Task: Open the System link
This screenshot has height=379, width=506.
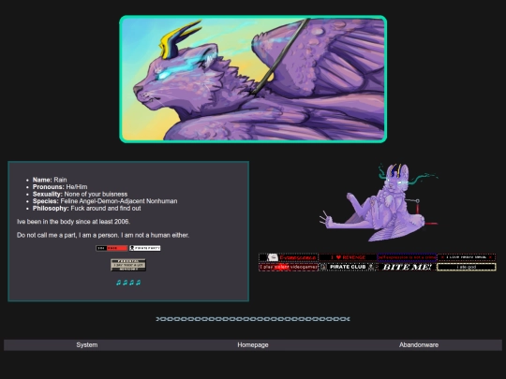Action: click(x=87, y=344)
